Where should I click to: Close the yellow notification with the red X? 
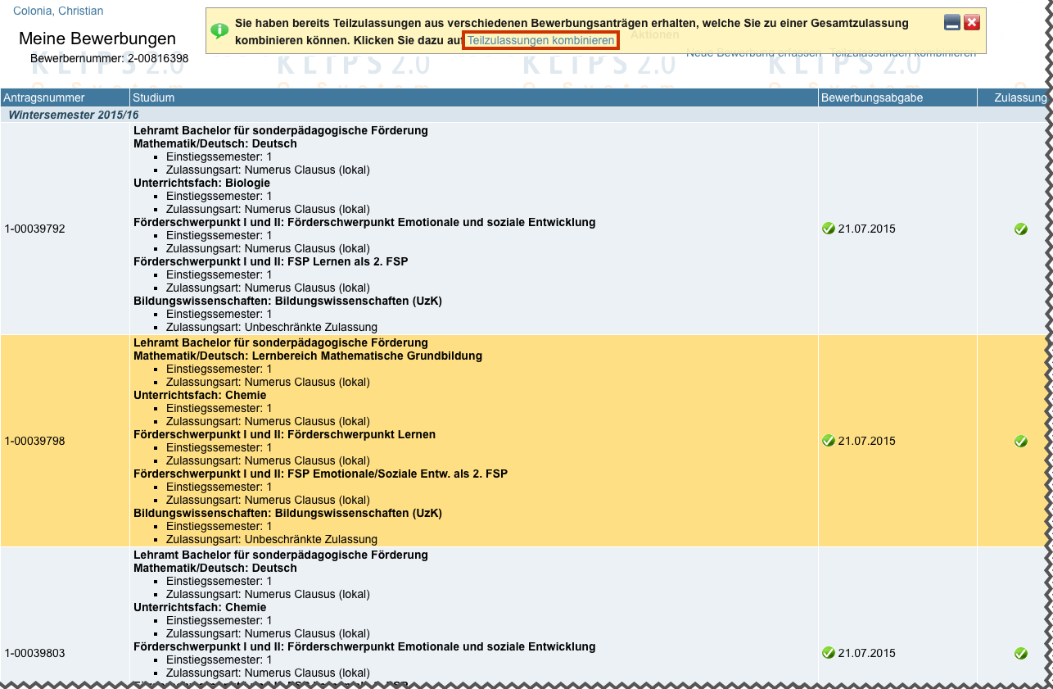972,22
